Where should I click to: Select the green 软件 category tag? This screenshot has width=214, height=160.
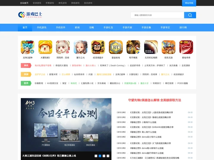pyautogui.click(x=26, y=83)
